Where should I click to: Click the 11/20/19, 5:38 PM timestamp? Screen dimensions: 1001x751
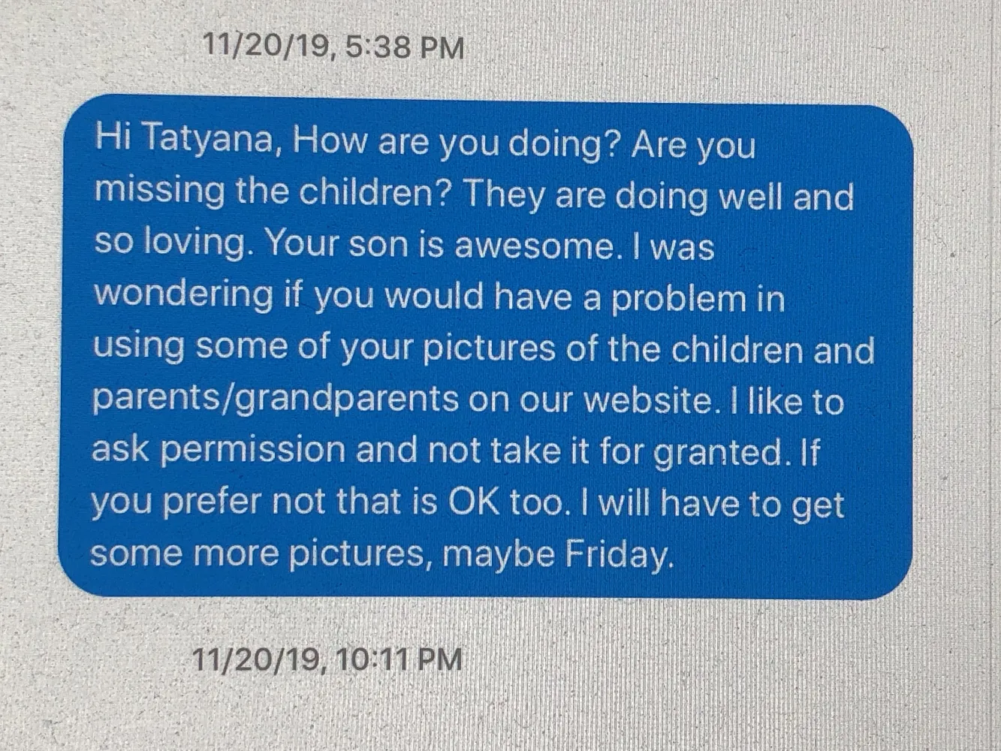point(333,47)
